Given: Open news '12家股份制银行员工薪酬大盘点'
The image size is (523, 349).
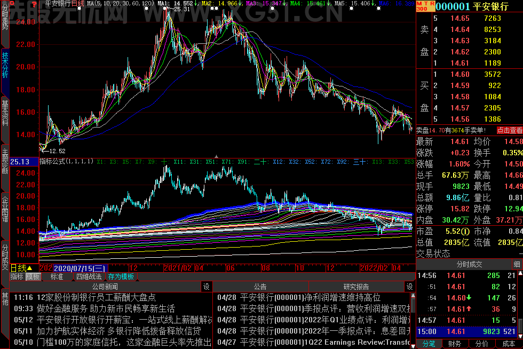Looking at the screenshot, I should point(96,297).
